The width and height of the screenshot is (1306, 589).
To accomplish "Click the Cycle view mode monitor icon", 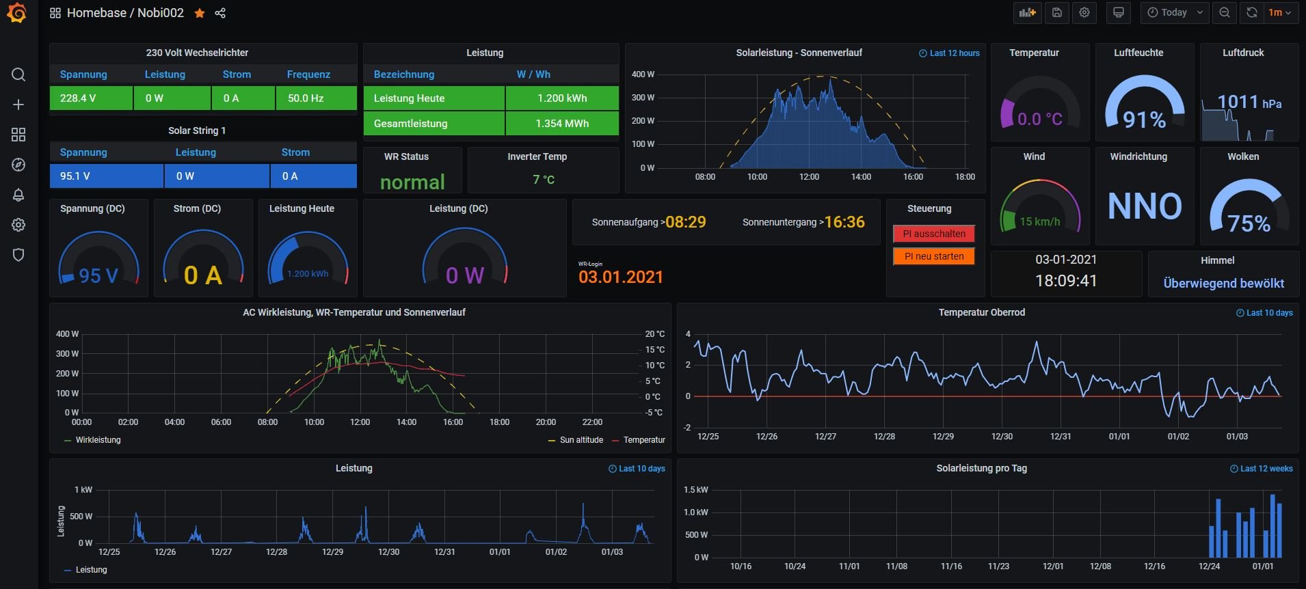I will 1119,12.
